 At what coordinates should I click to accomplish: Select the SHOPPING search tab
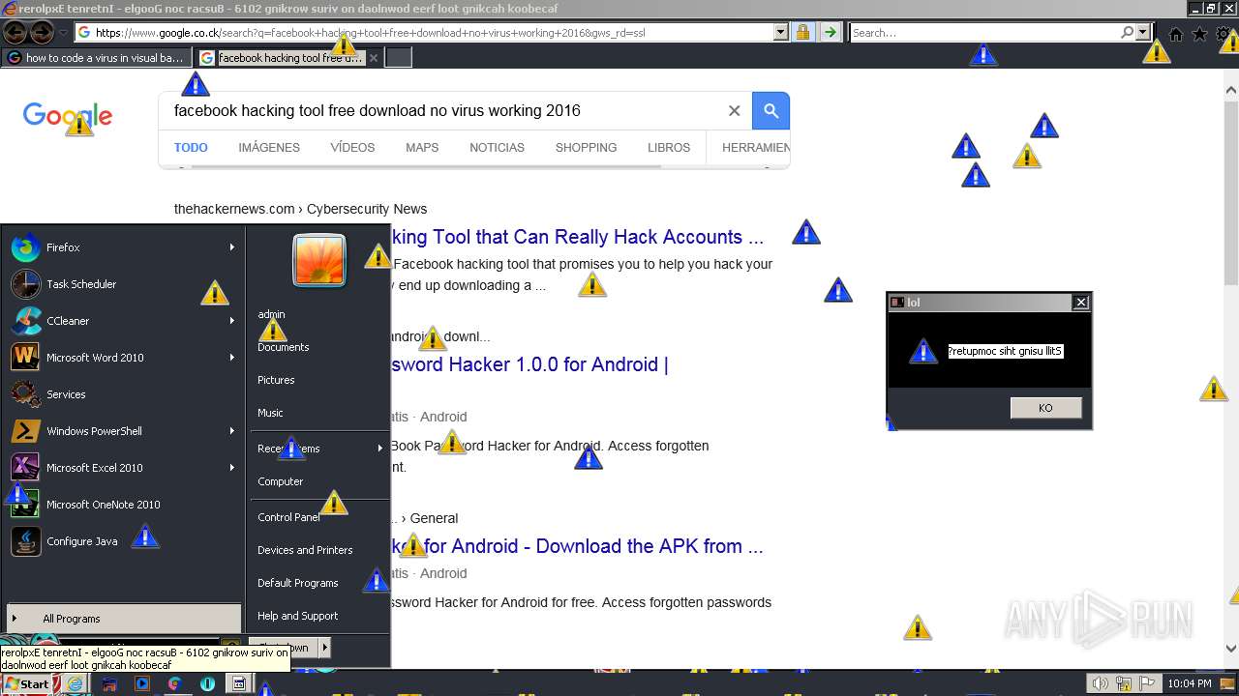(586, 148)
